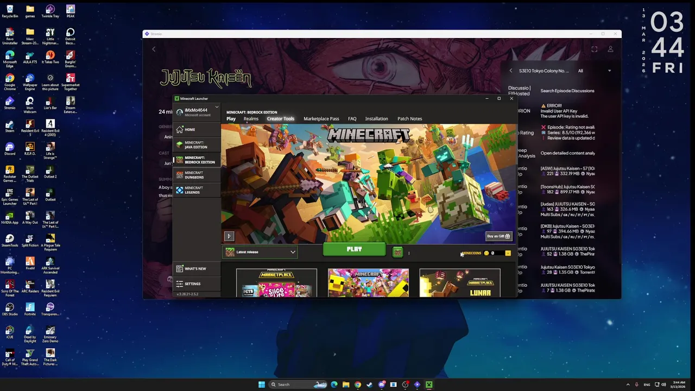Open NVIDIA App desktop shortcut
Screen dimensions: 695x391
click(10, 218)
